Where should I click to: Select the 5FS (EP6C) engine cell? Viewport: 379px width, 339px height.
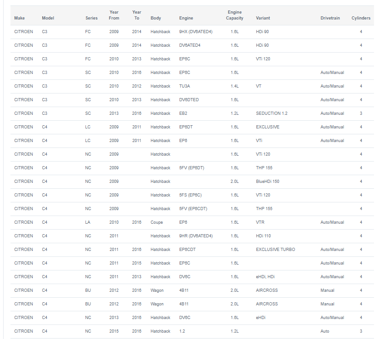[x=190, y=195]
